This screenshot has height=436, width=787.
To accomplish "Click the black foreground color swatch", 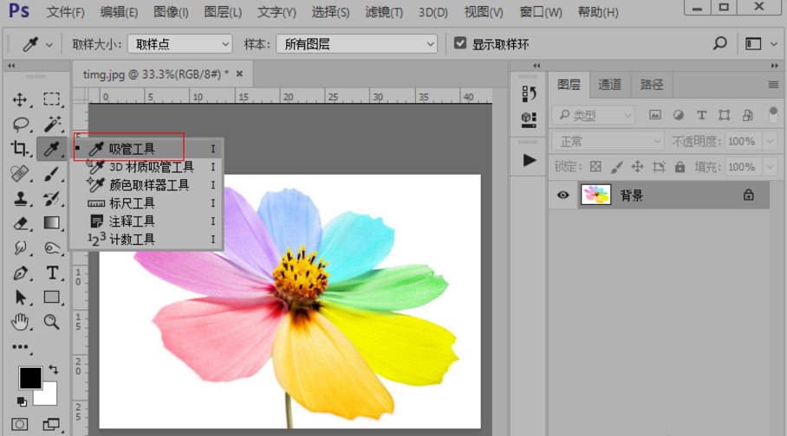I will click(x=30, y=378).
